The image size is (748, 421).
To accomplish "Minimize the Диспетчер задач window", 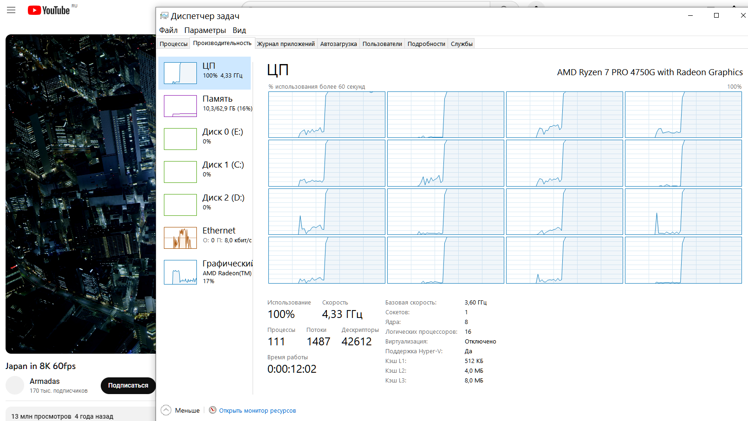I will pyautogui.click(x=690, y=15).
